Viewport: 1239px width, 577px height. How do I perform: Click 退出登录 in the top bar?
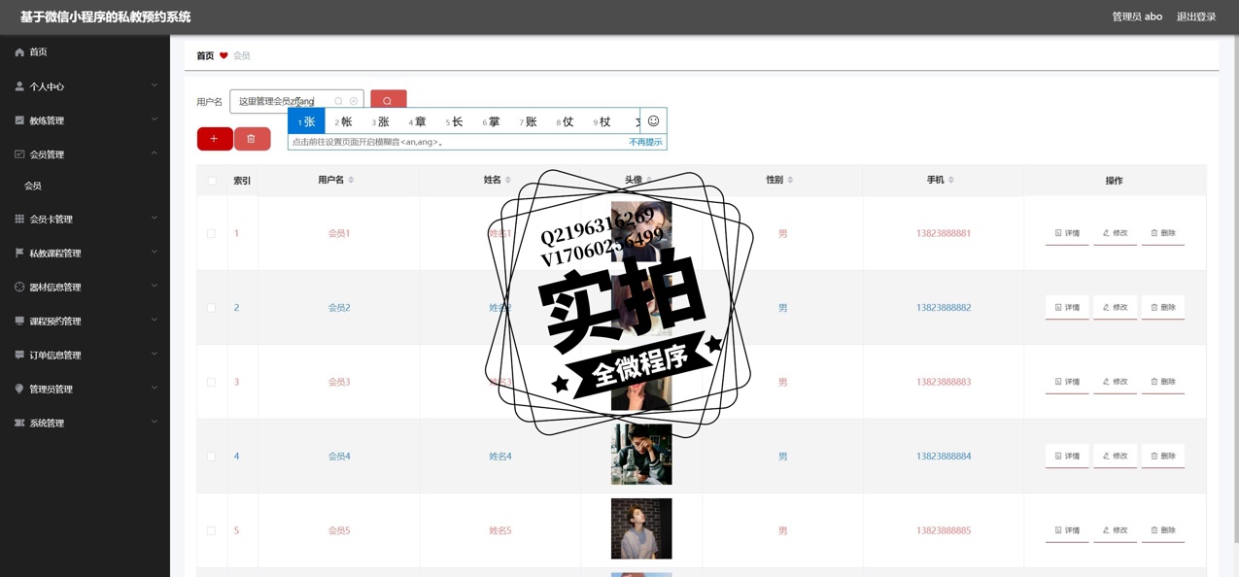[x=1196, y=17]
